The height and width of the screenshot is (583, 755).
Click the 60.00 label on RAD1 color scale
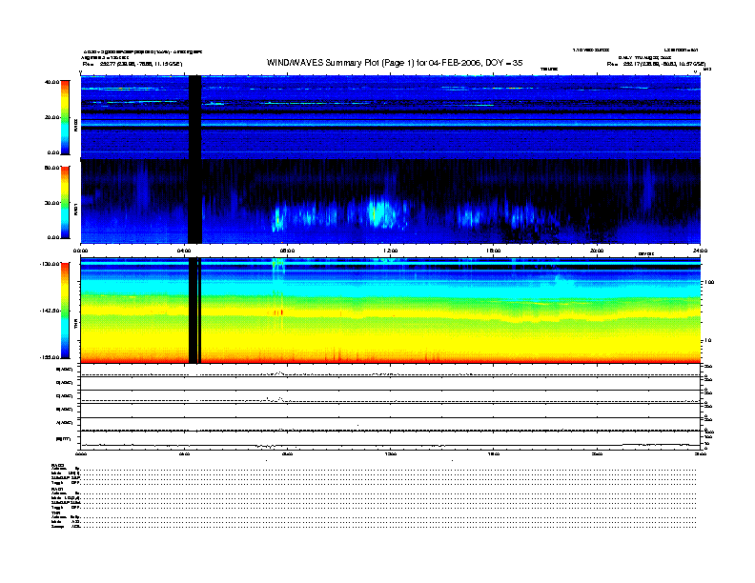(51, 168)
